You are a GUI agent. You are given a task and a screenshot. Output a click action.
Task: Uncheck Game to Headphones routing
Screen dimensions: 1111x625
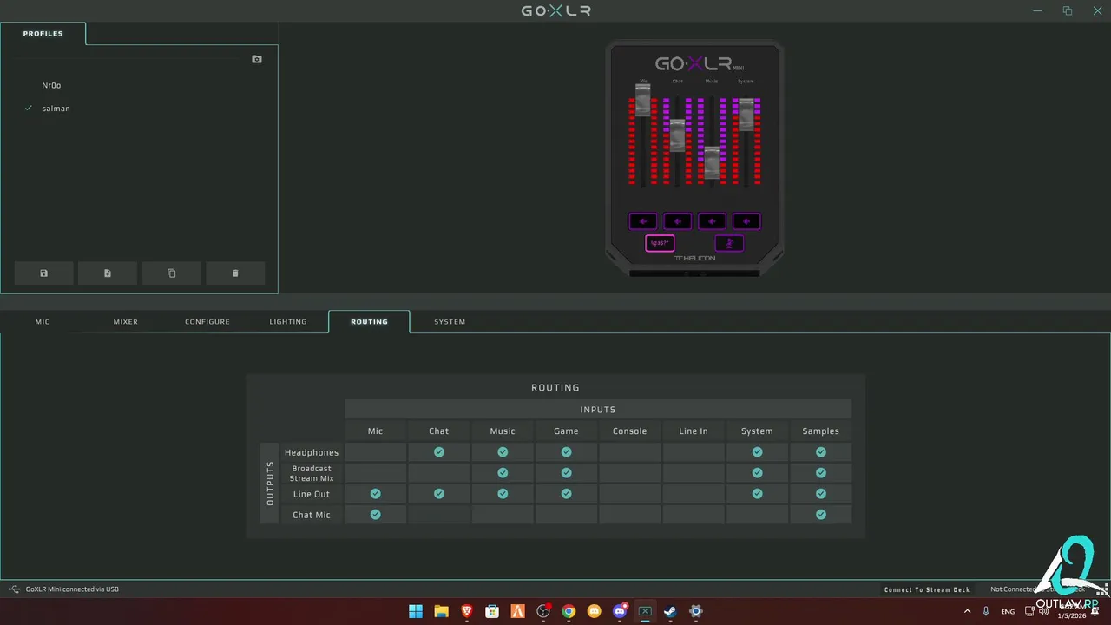point(566,452)
